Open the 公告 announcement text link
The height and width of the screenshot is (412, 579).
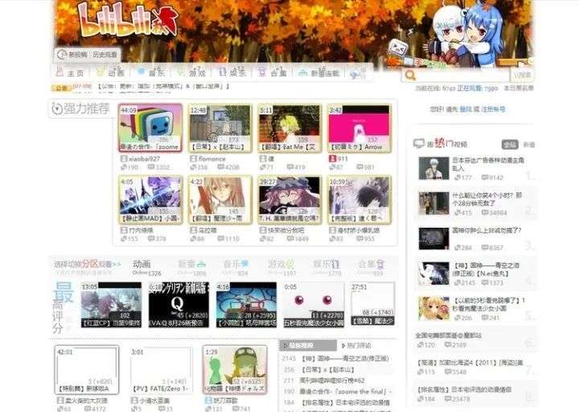pyautogui.click(x=164, y=87)
